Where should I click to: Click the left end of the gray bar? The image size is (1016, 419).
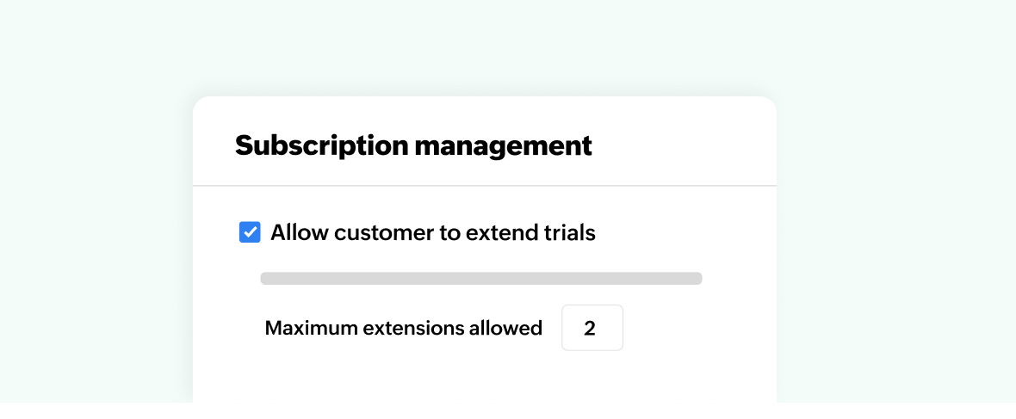(267, 278)
